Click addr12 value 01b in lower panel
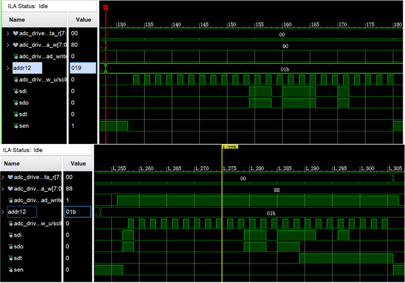 [x=78, y=212]
